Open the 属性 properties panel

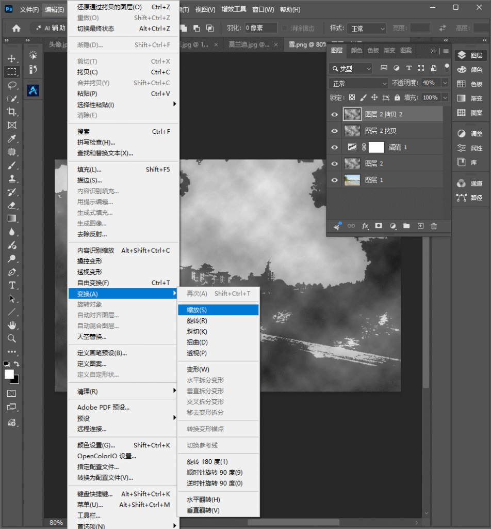470,148
